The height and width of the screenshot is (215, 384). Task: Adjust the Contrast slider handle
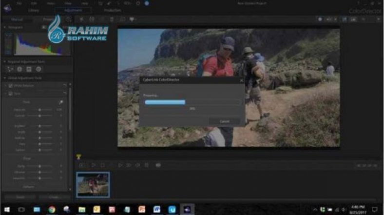pyautogui.click(x=39, y=116)
